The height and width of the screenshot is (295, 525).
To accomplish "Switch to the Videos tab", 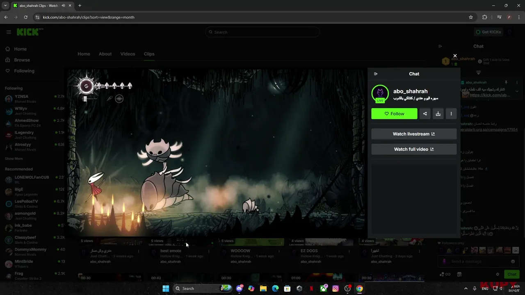I will 128,54.
